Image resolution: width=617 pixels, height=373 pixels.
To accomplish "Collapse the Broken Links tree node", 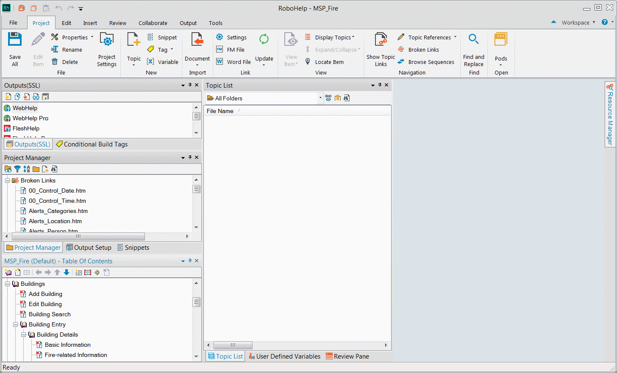I will 7,180.
